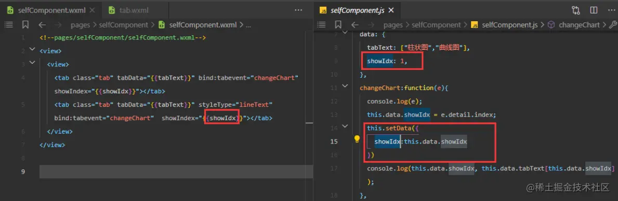
Task: Click the closing '</view>' on line 7
Action: point(52,145)
